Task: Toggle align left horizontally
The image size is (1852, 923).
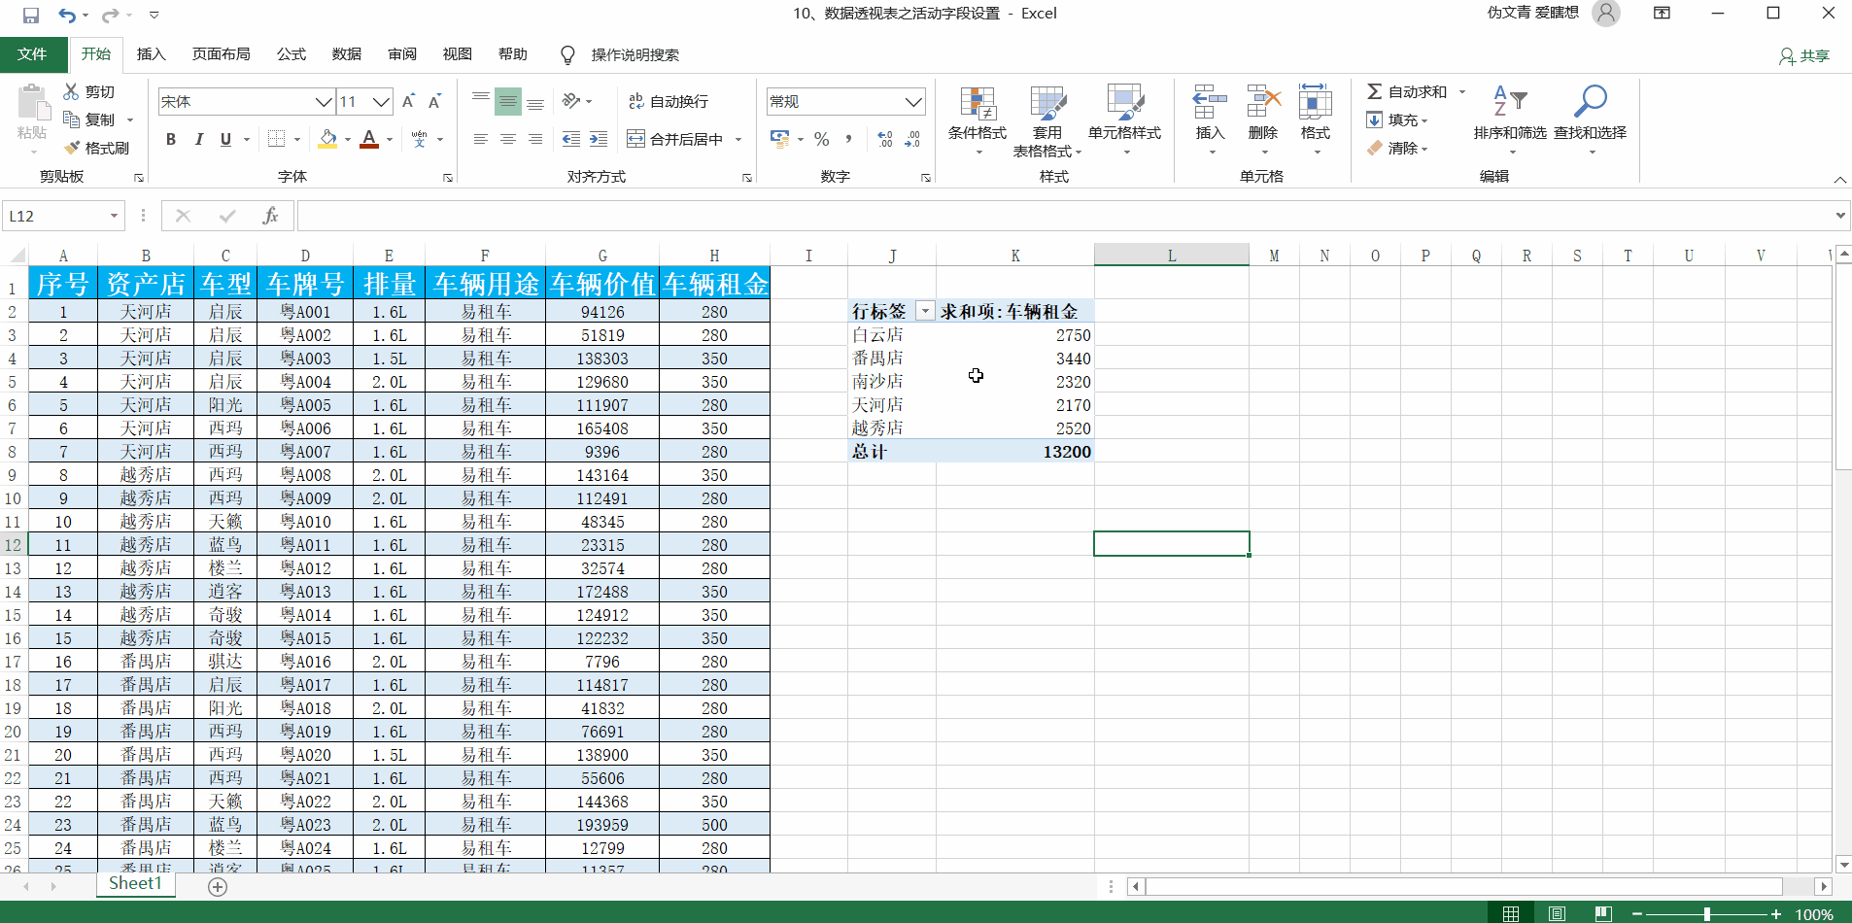Action: [480, 139]
